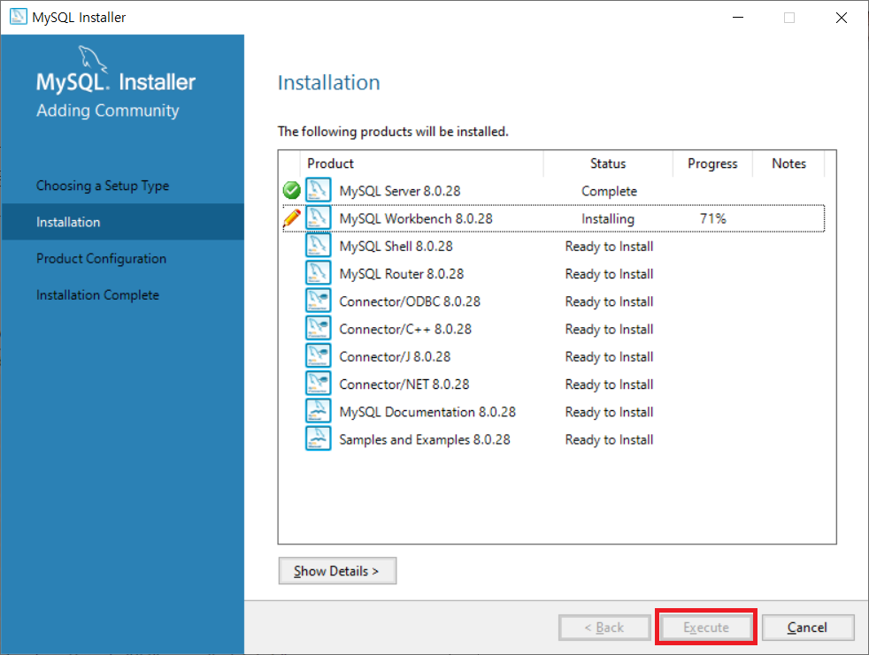Select the Connector/ODBC 8.0.28 row text
Image resolution: width=869 pixels, height=655 pixels.
coord(410,301)
